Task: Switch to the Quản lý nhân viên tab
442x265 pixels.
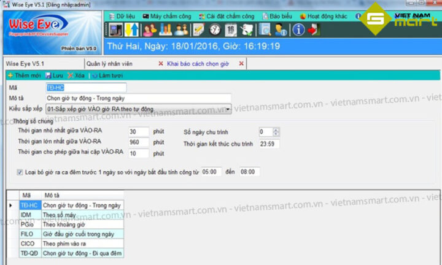Action: click(109, 64)
